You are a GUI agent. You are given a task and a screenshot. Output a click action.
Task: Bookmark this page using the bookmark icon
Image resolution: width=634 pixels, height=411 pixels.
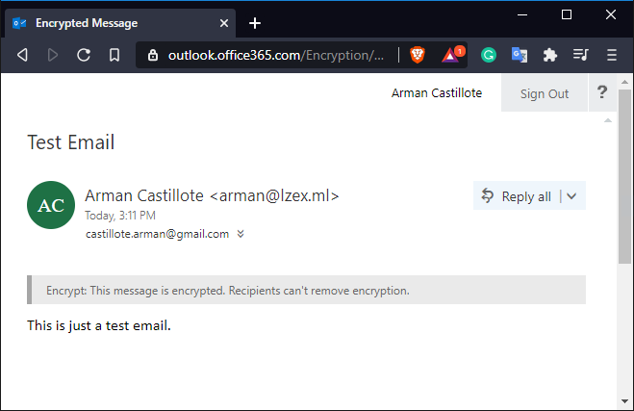click(x=114, y=55)
